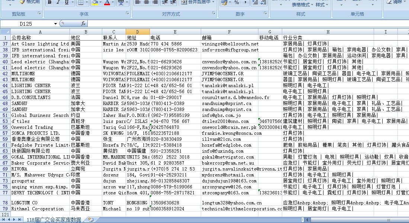Image resolution: width=409 pixels, height=223 pixels.
Task: Click the Format Painter brush (格式刷)
Action: click(x=30, y=2)
